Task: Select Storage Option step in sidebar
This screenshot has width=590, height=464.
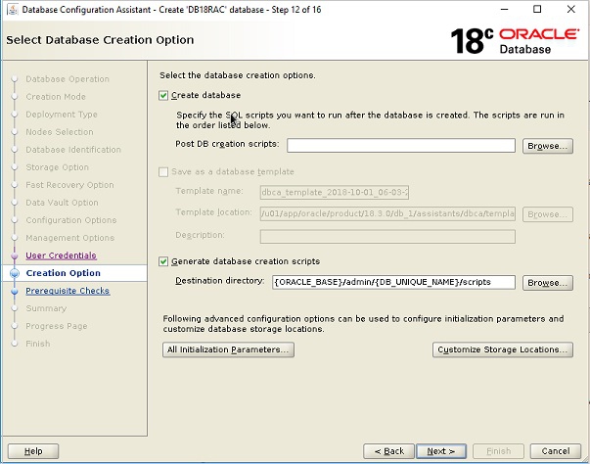Action: click(57, 167)
